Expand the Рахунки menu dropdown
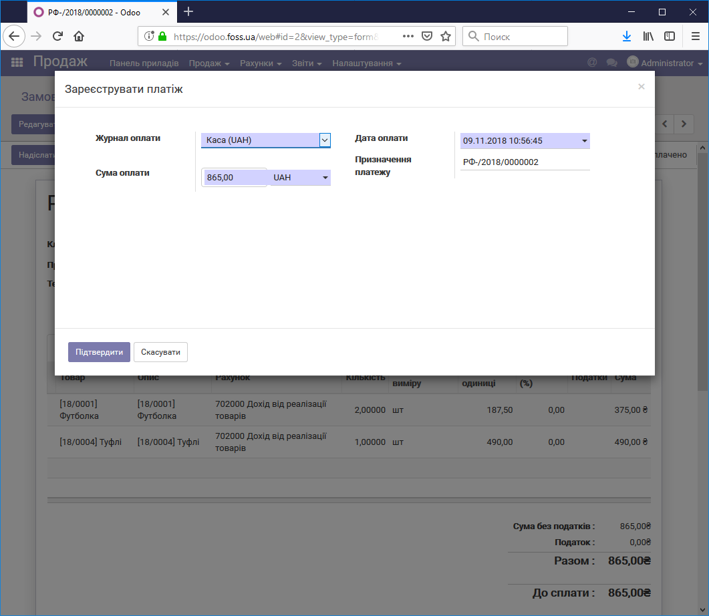The height and width of the screenshot is (616, 709). [x=261, y=63]
